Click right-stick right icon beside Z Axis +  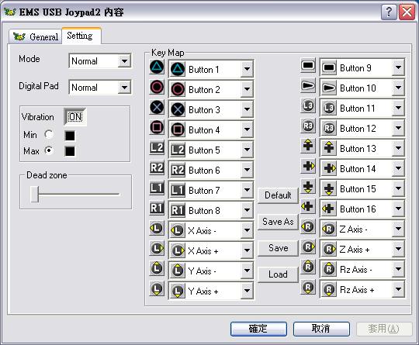[308, 247]
